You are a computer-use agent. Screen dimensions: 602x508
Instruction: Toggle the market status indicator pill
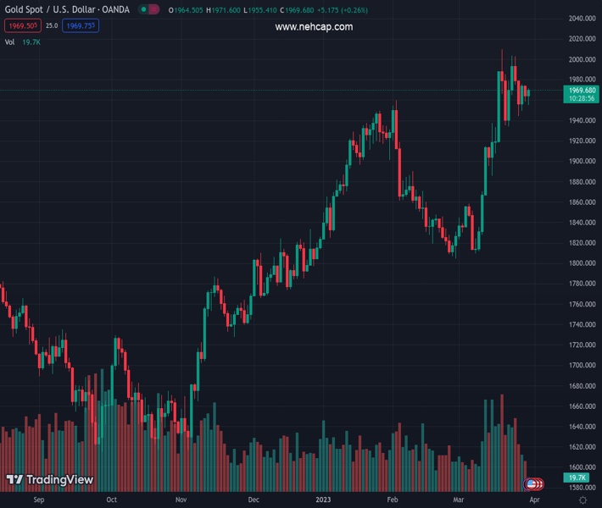[149, 10]
